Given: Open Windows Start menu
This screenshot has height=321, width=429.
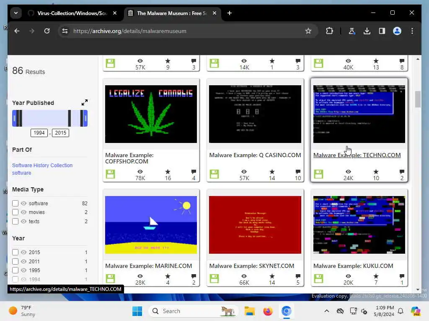Looking at the screenshot, I should point(137,311).
